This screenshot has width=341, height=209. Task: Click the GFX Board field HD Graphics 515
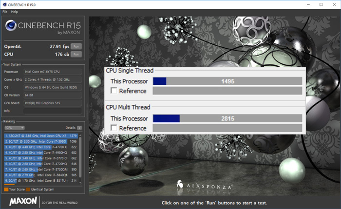(53, 103)
